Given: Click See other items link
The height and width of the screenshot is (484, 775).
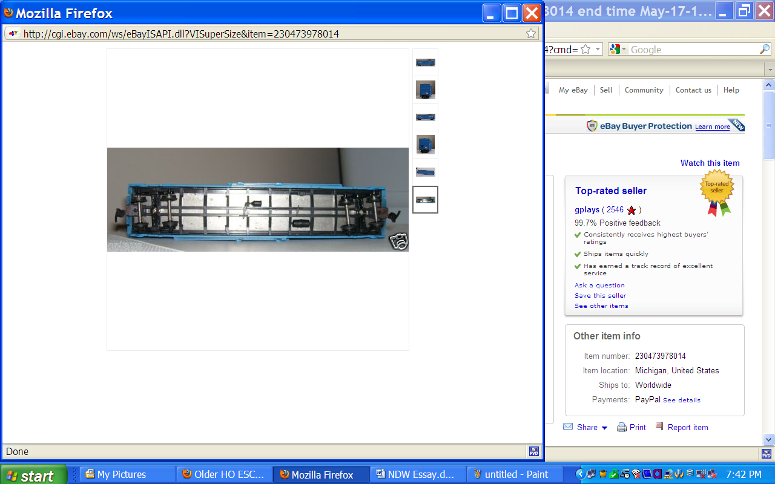Looking at the screenshot, I should point(601,306).
